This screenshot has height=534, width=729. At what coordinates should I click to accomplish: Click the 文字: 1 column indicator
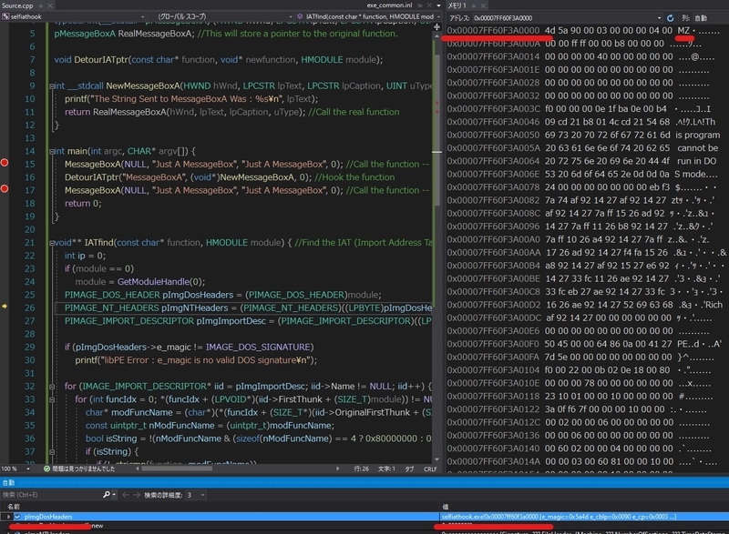[386, 469]
